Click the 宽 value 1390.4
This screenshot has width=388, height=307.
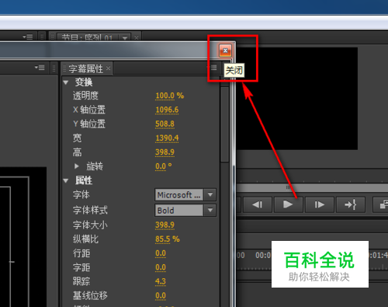[x=167, y=138]
